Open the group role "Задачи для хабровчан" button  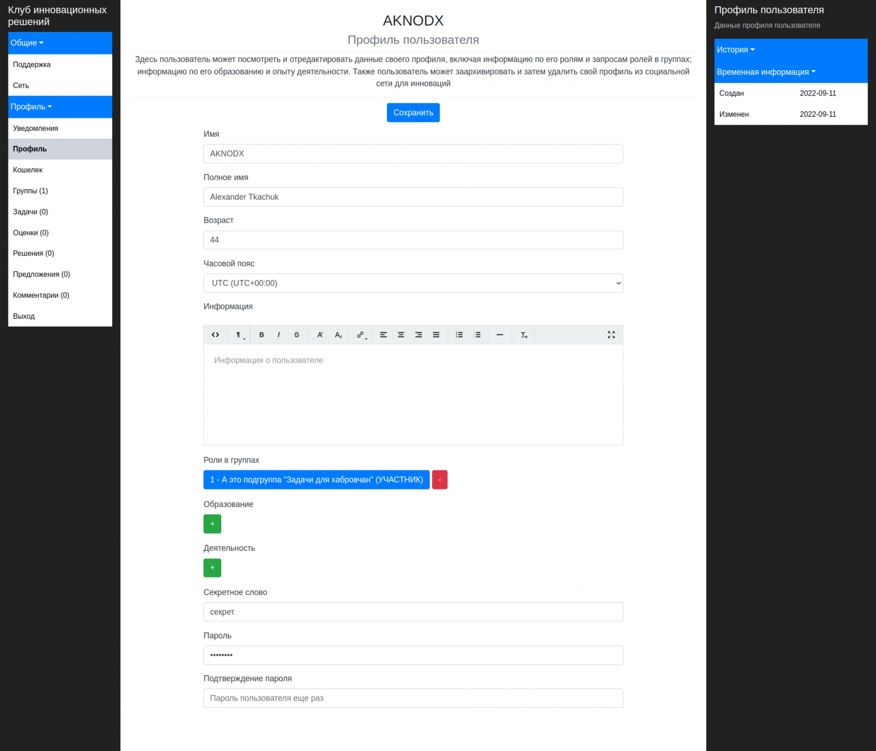point(317,480)
